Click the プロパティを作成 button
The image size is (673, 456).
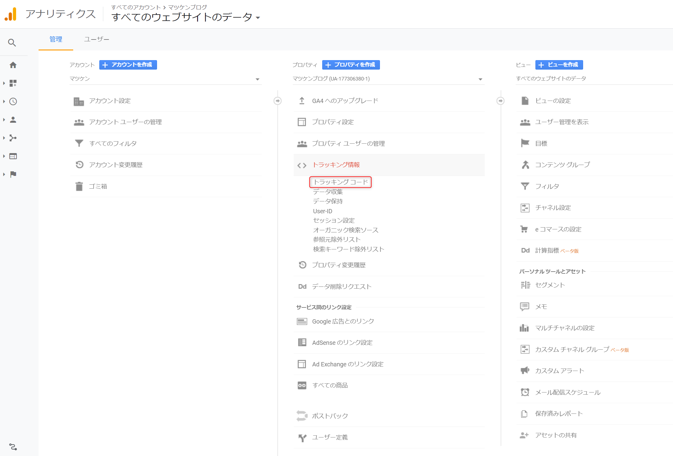[x=351, y=65]
